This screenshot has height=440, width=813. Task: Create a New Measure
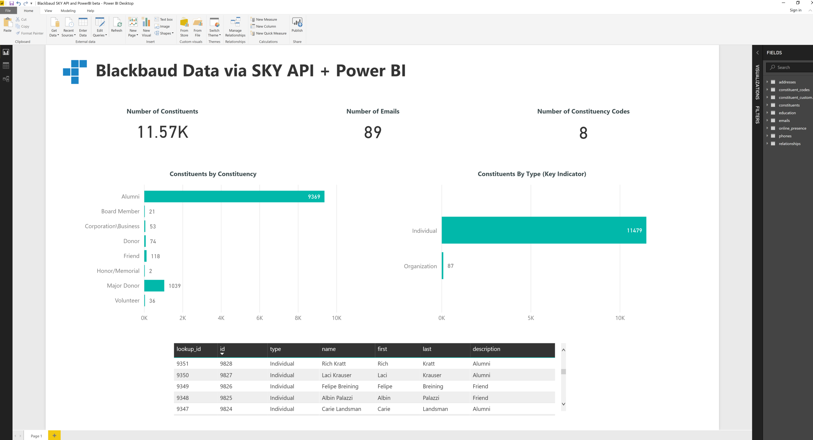[264, 19]
